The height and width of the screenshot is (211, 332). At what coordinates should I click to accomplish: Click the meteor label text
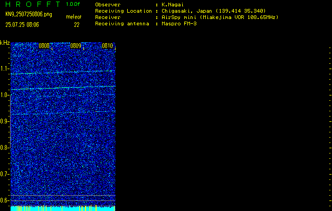(73, 17)
